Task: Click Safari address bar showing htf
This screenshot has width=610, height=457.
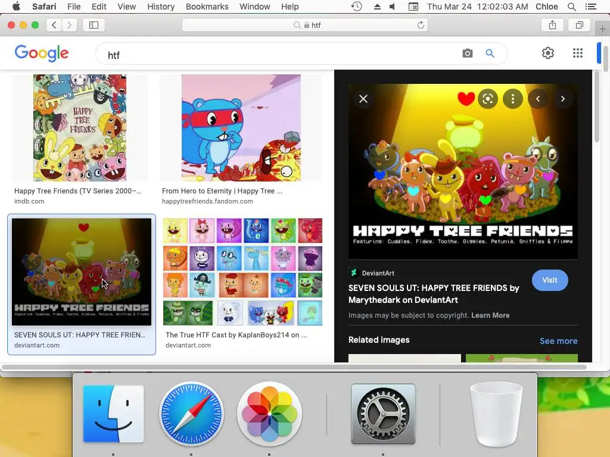Action: click(305, 25)
